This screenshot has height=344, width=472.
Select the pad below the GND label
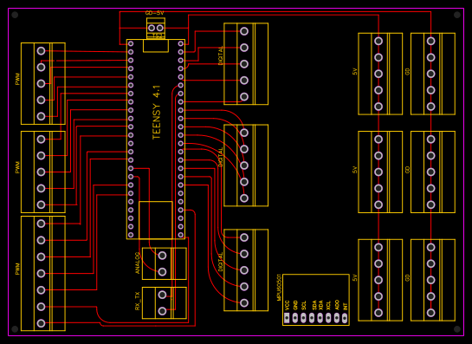tap(295, 317)
